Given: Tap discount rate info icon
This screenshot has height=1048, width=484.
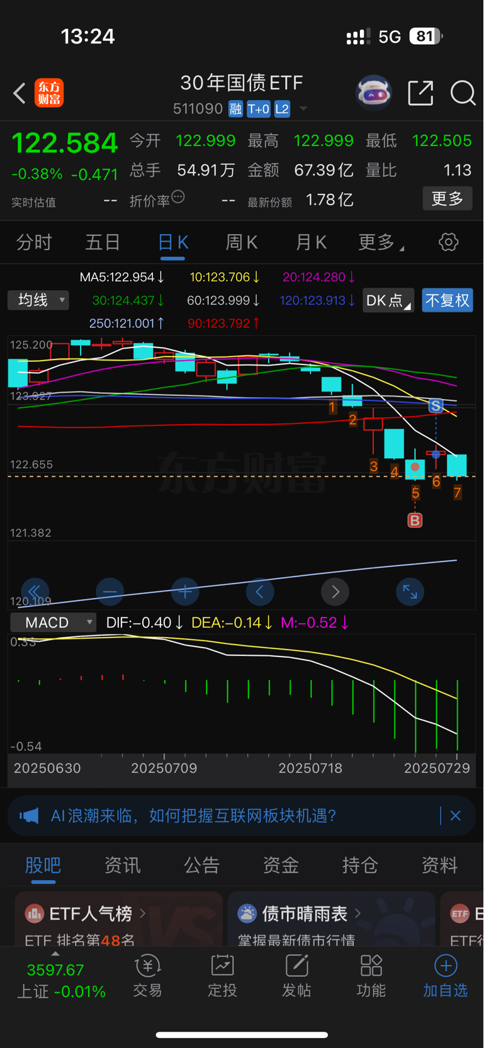Looking at the screenshot, I should pos(178,197).
